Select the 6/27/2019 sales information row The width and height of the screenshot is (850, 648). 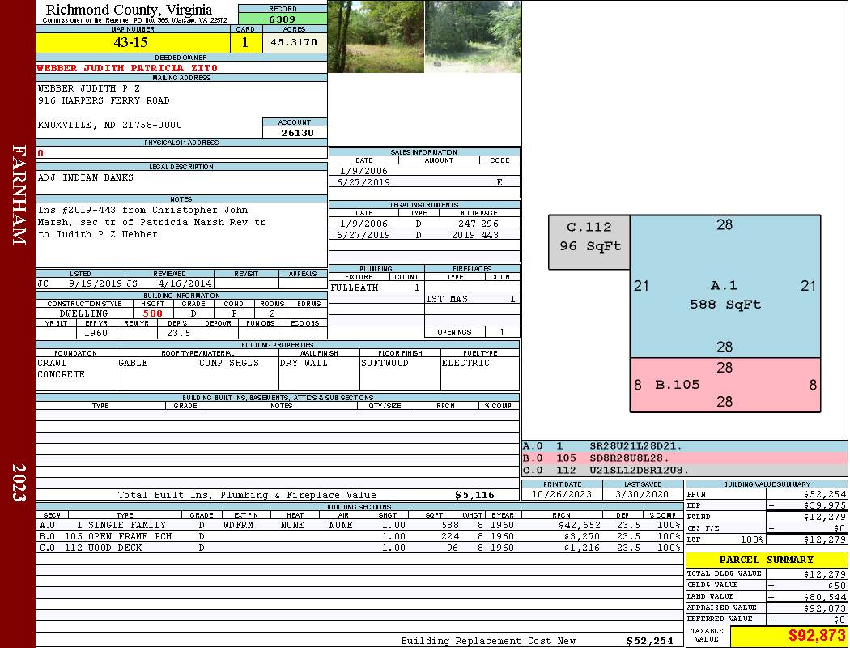(424, 182)
